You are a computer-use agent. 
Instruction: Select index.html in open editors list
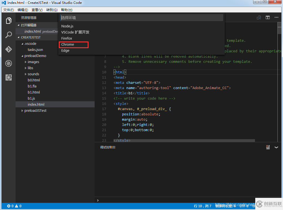(x=37, y=31)
